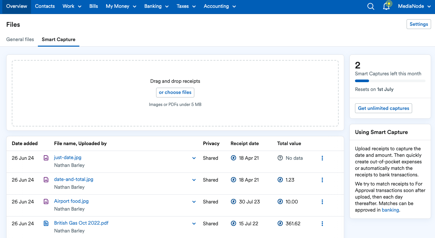Click the or choose files button
Screen dimensions: 435x238
[x=175, y=92]
